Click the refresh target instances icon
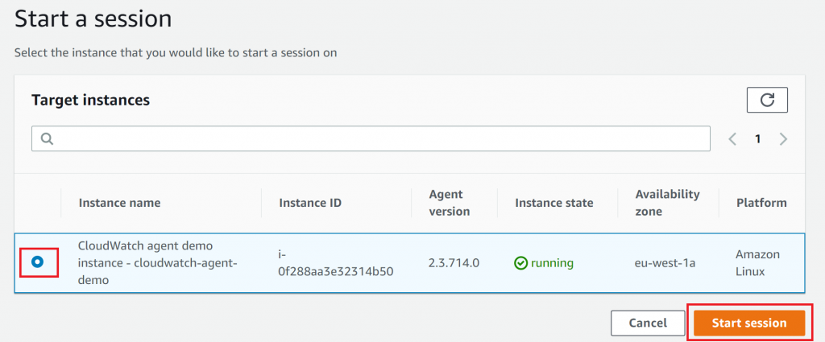 click(x=767, y=100)
